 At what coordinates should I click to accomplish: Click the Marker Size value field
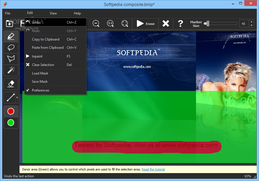(244, 24)
